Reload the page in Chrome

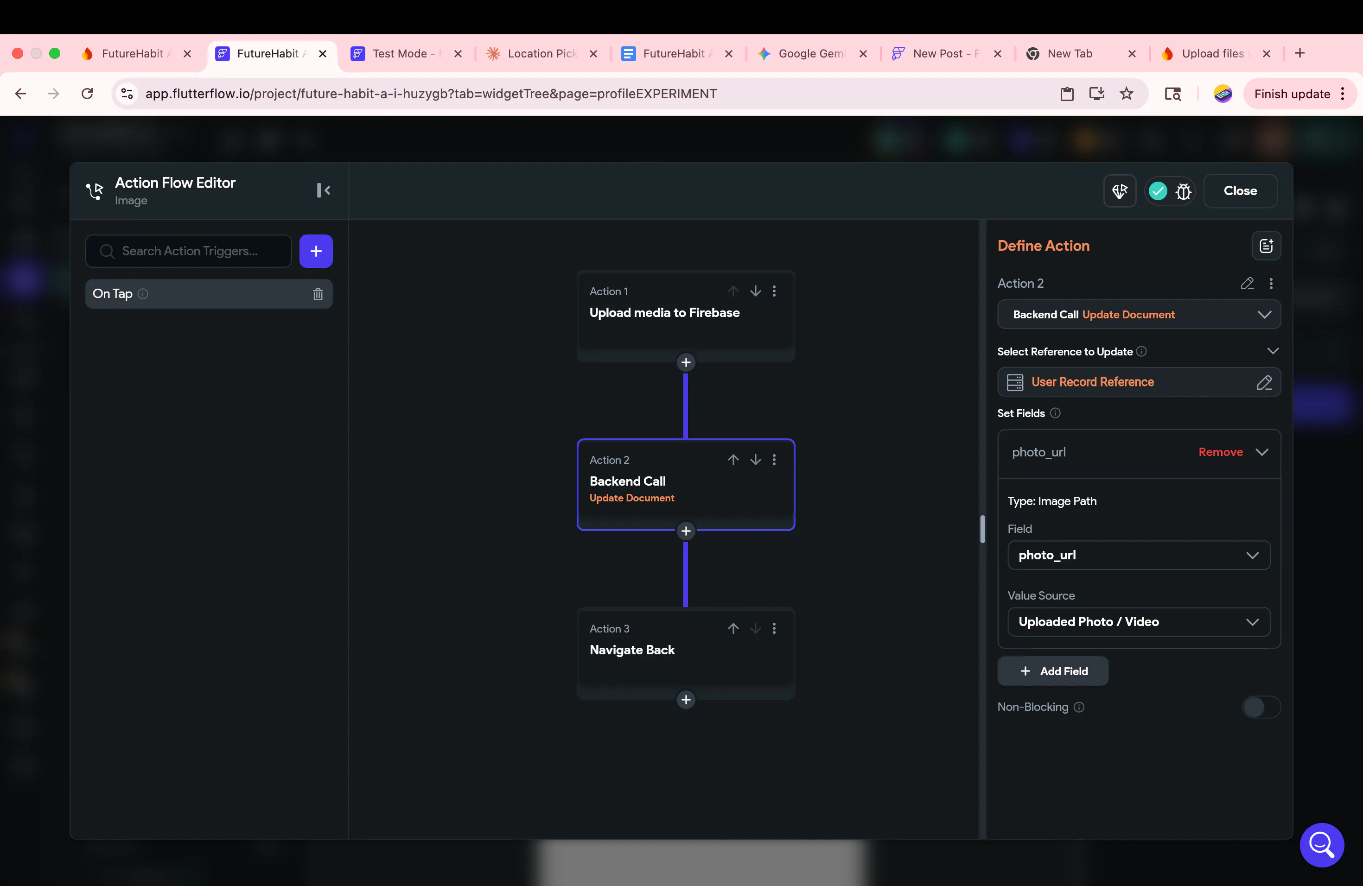tap(87, 94)
